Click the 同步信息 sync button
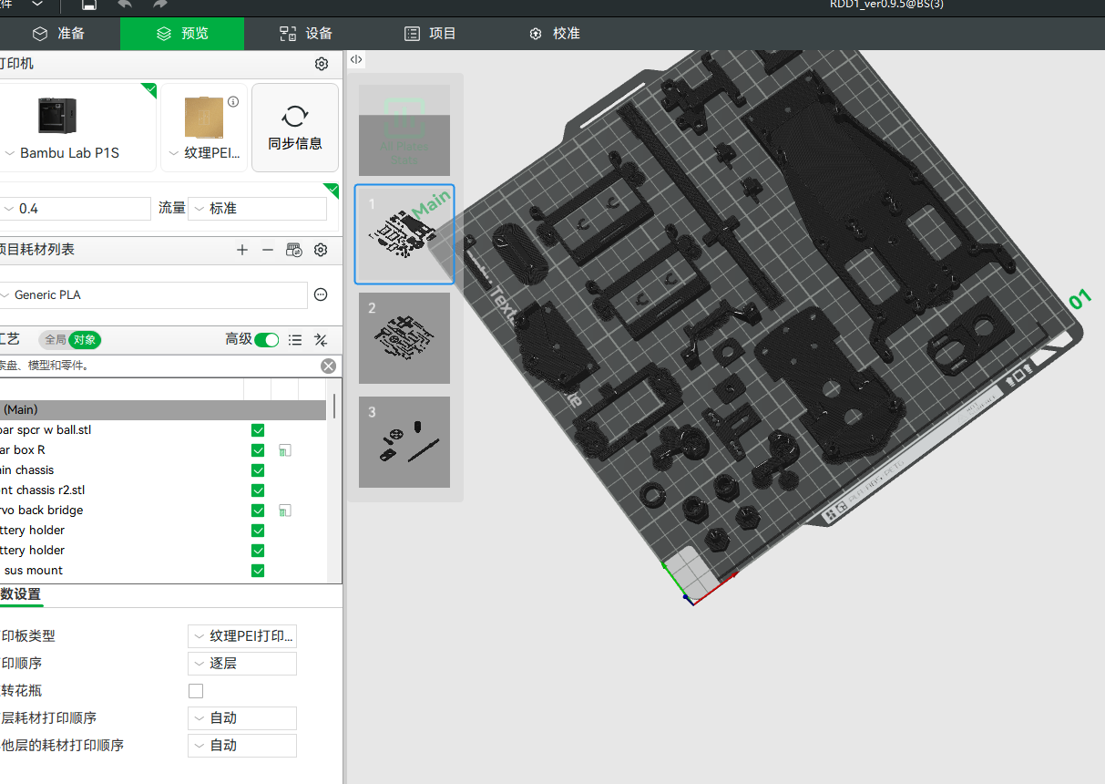The width and height of the screenshot is (1105, 784). pyautogui.click(x=294, y=127)
